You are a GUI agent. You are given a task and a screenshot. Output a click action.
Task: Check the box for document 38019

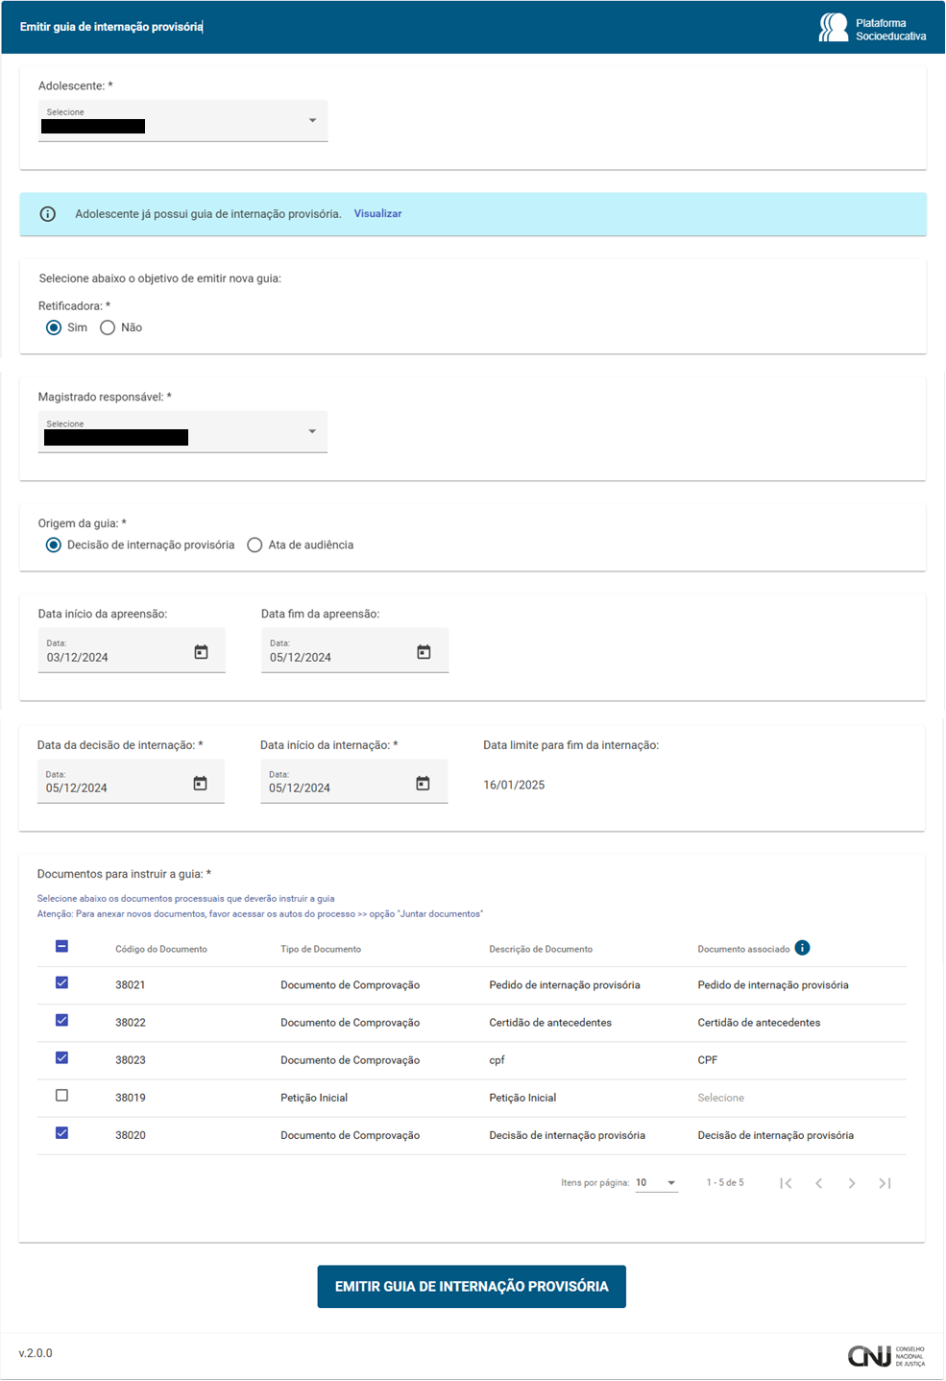click(62, 1096)
